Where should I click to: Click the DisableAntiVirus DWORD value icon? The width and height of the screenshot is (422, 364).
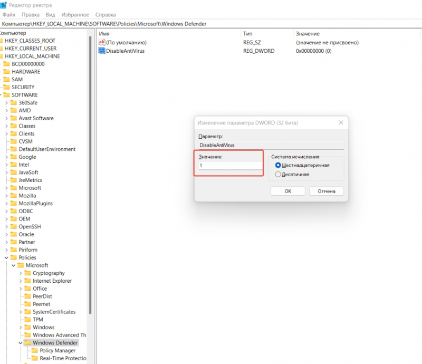(102, 51)
